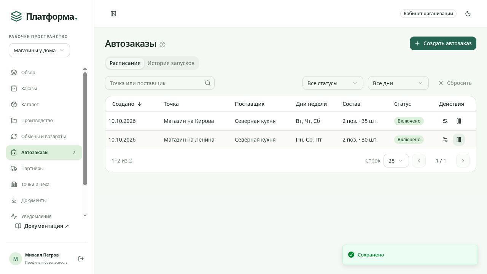The image size is (487, 274).
Task: Click the Платформа logo icon
Action: coord(16,16)
